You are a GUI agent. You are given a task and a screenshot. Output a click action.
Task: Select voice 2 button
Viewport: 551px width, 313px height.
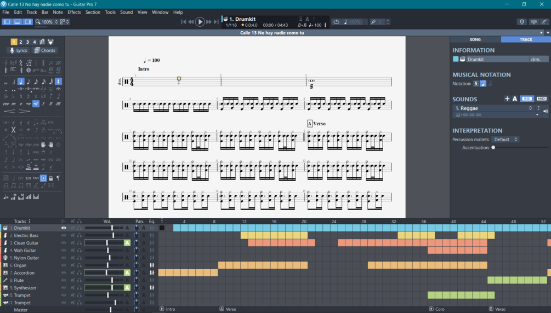(21, 42)
